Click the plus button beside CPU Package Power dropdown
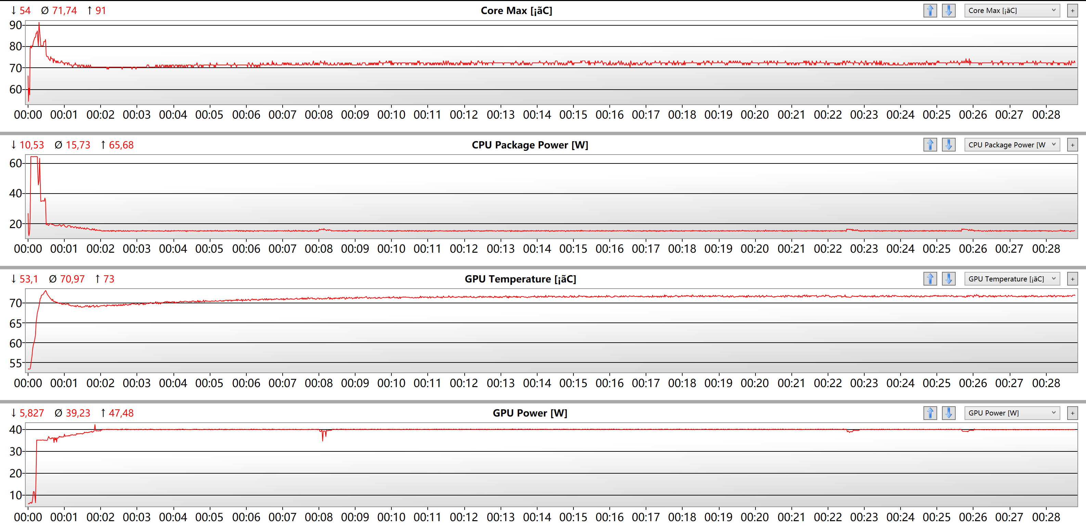Viewport: 1086px width, 528px height. [x=1073, y=145]
